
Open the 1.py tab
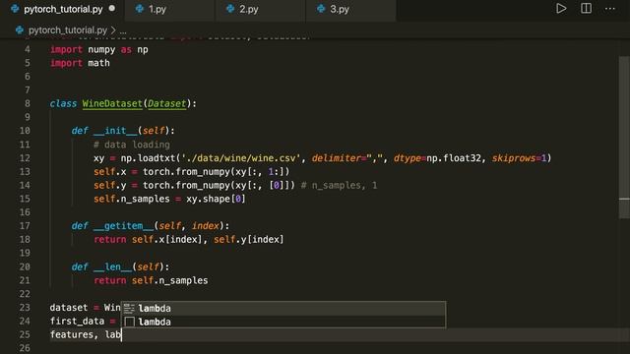coord(170,9)
